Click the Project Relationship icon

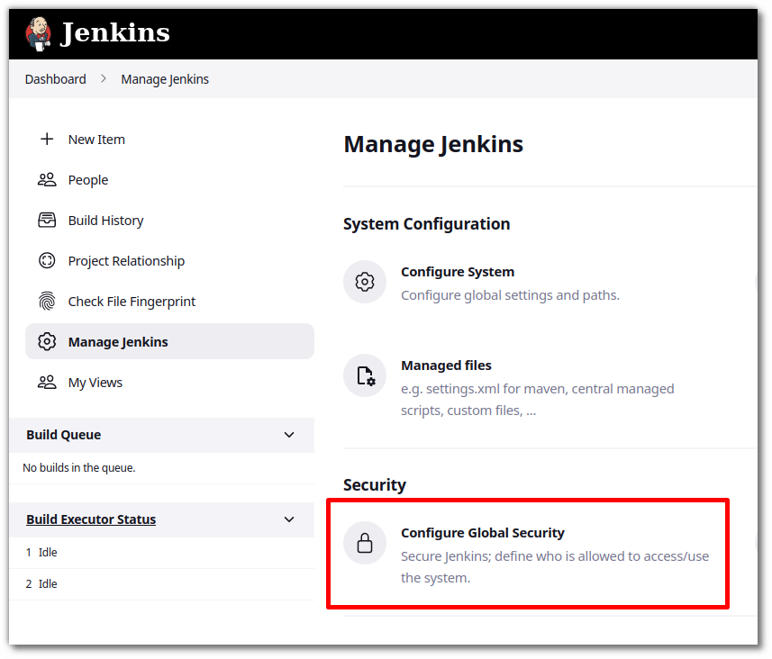(x=47, y=261)
